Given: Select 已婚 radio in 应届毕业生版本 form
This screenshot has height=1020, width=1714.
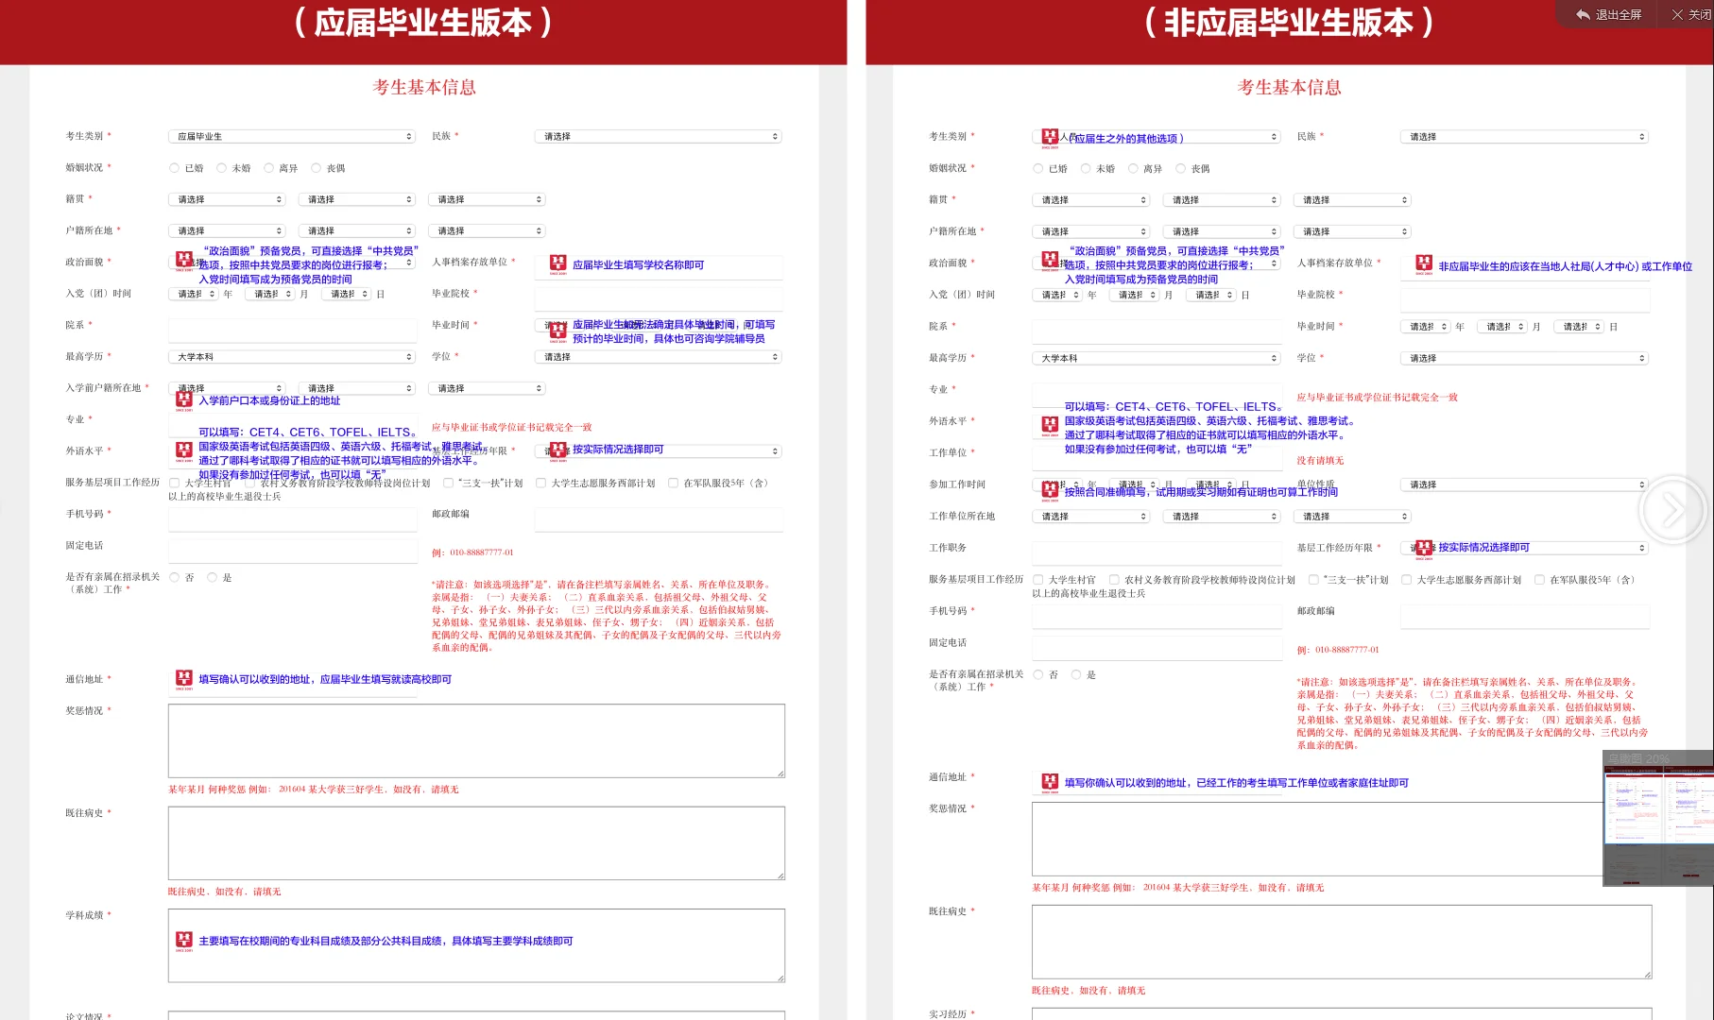Looking at the screenshot, I should point(174,168).
